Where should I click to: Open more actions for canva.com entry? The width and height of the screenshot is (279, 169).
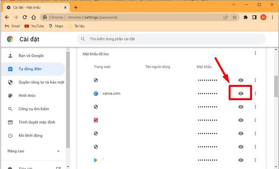255,93
